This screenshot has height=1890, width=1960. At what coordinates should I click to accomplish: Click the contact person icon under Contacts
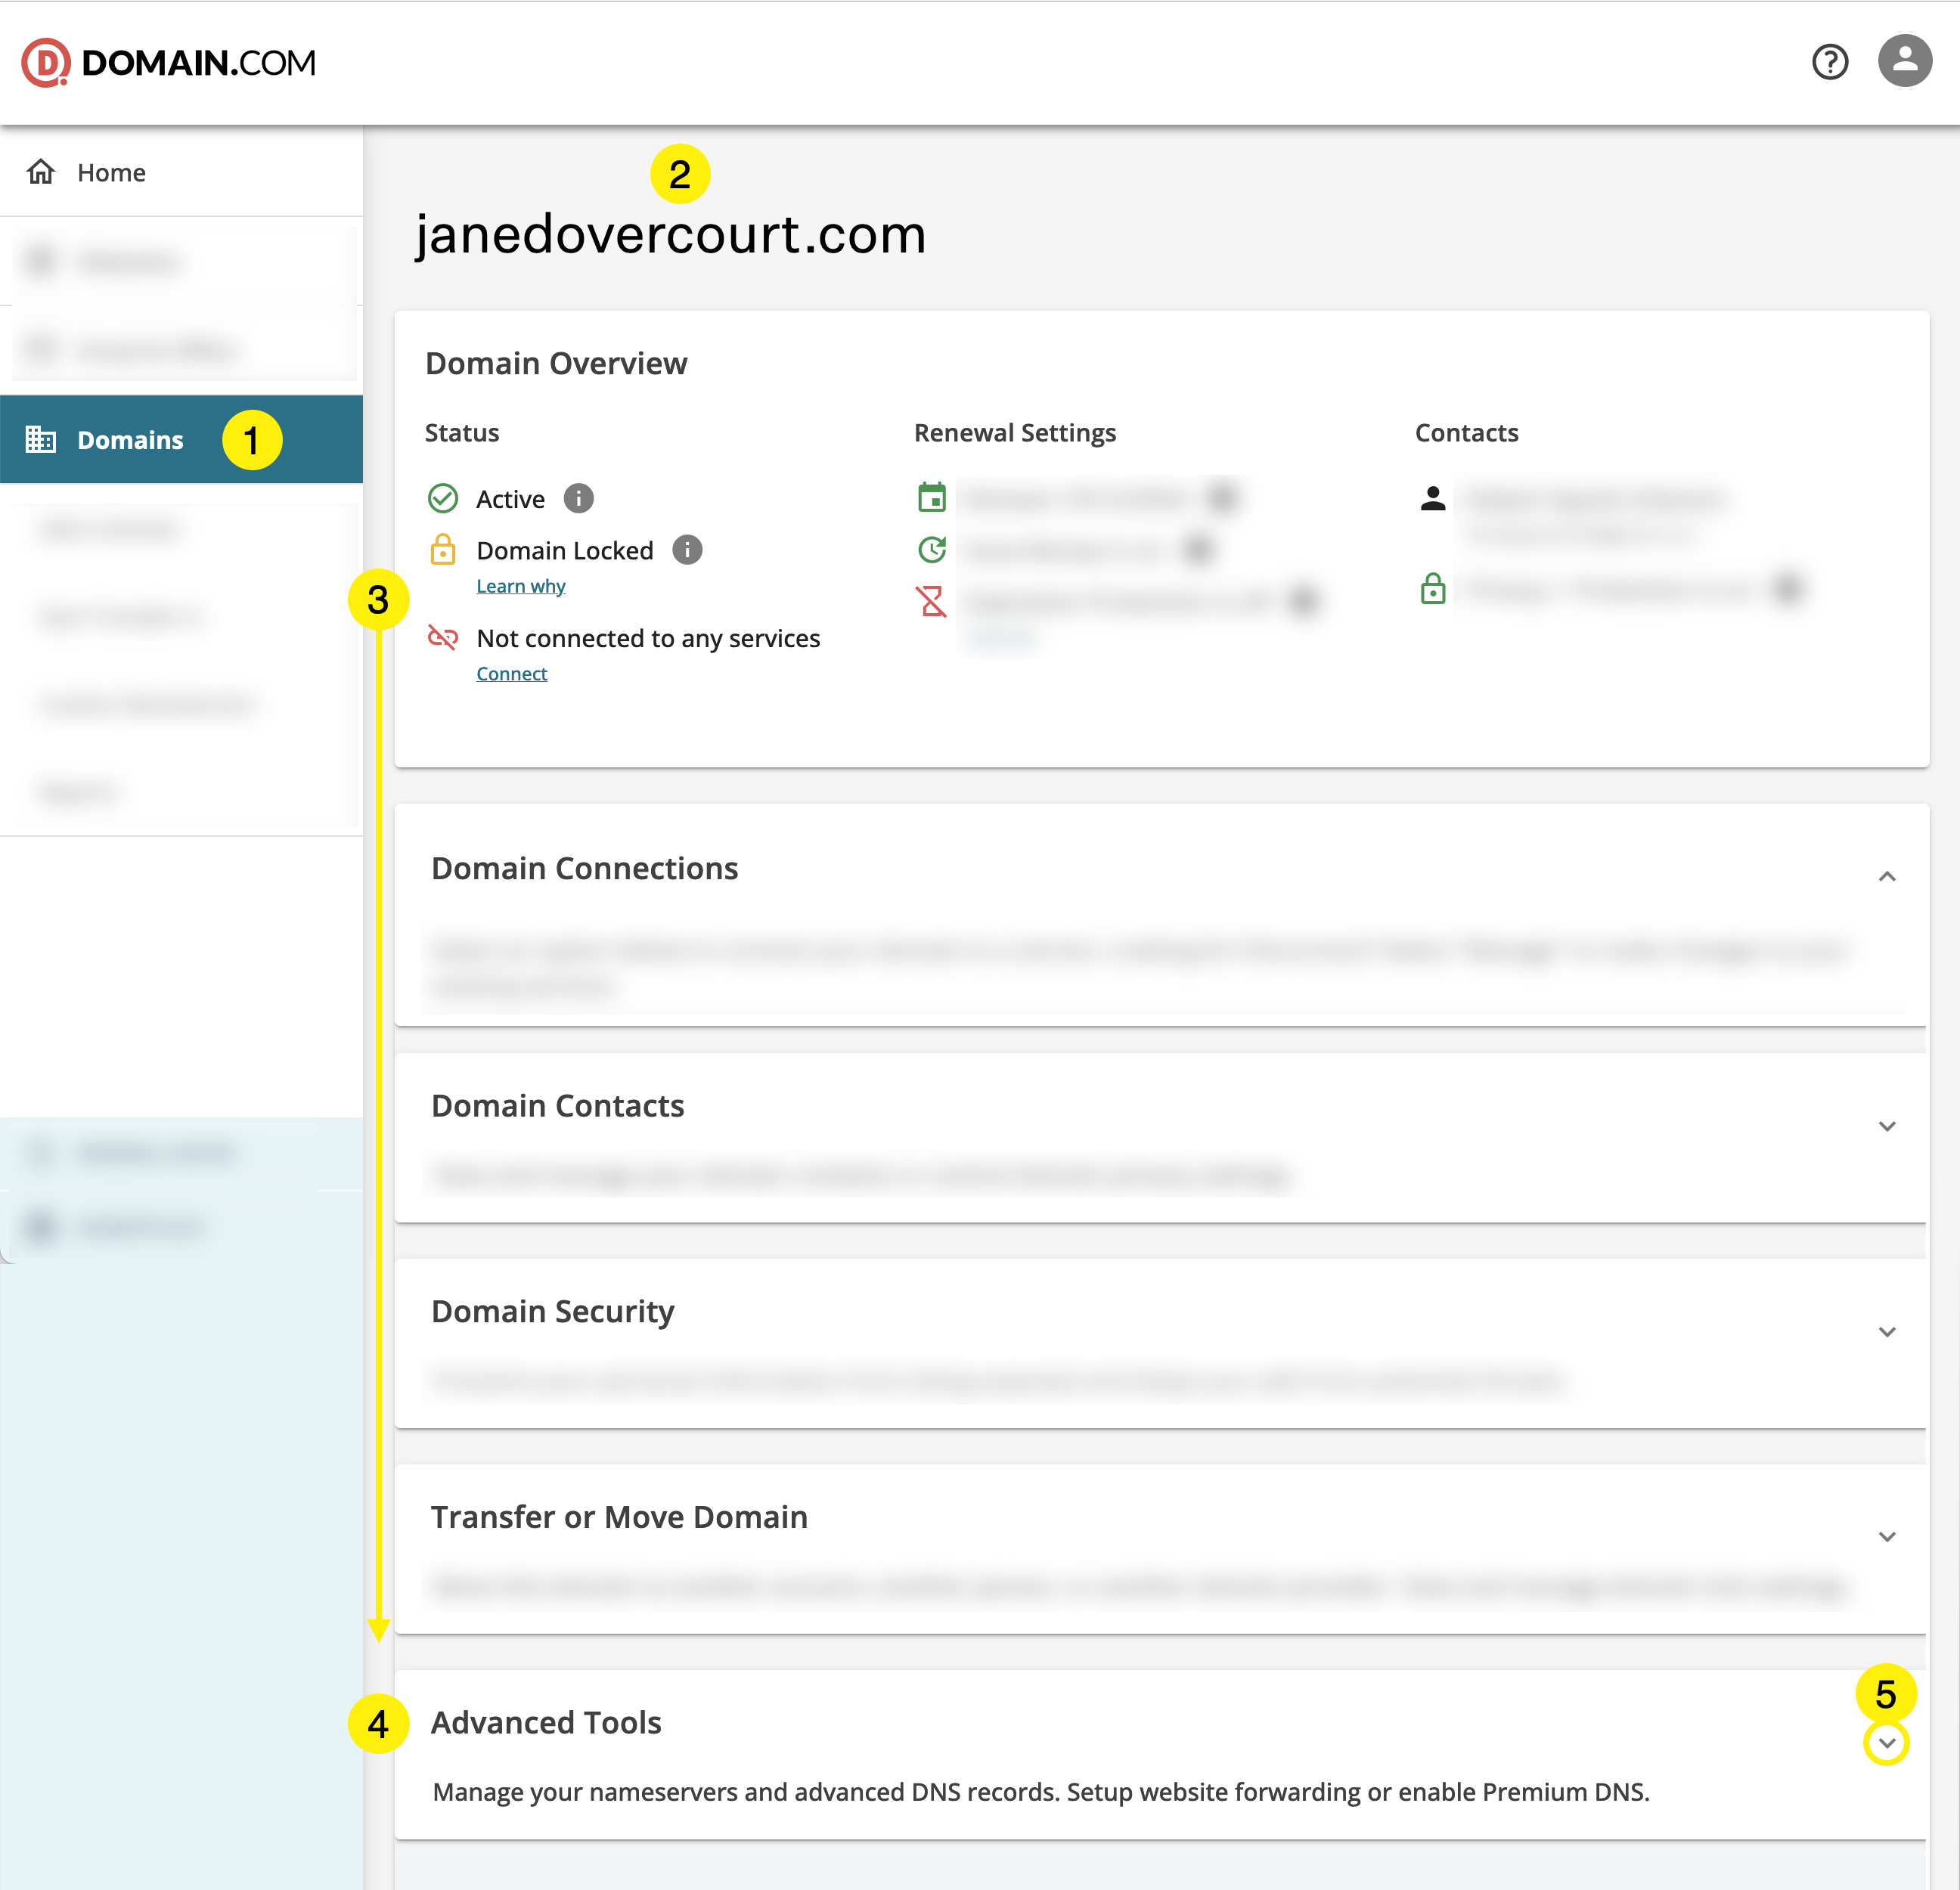[1432, 497]
